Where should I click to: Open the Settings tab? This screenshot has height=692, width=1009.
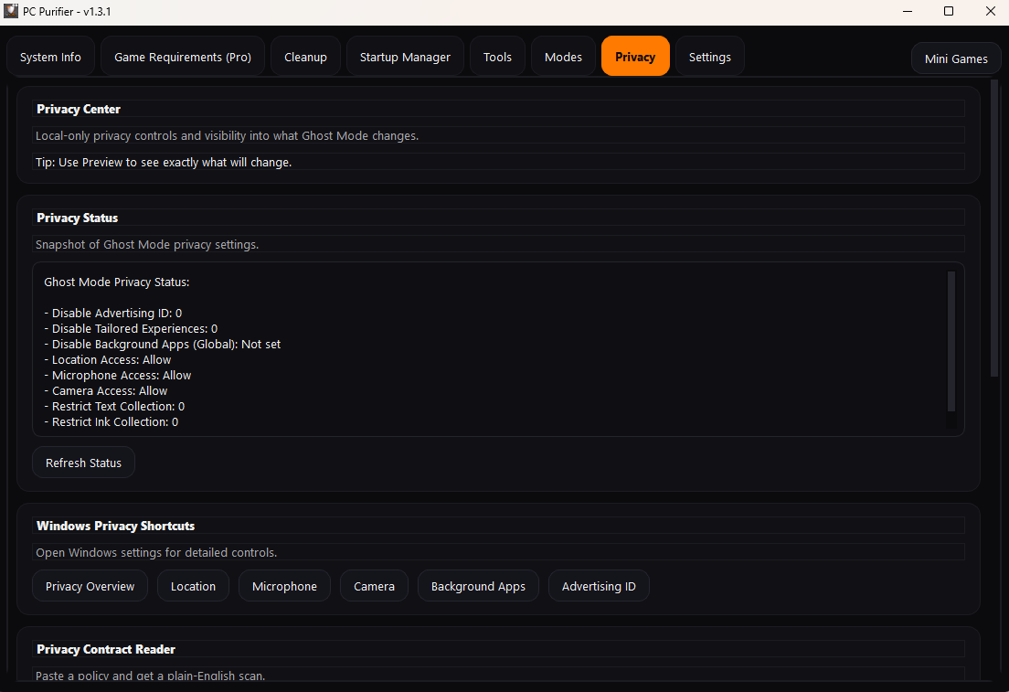(710, 56)
